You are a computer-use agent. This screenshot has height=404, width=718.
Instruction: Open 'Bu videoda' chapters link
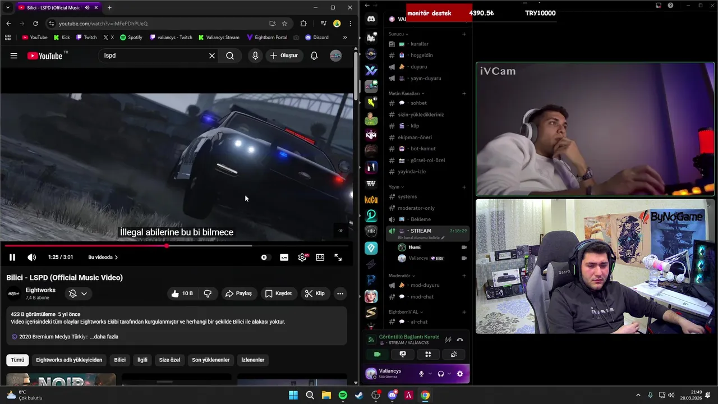coord(103,257)
